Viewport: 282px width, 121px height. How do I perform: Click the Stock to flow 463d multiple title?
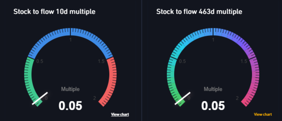coord(199,12)
